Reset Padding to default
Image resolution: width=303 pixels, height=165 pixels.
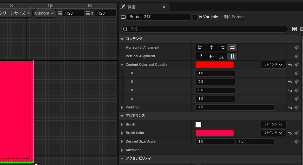tap(290, 107)
